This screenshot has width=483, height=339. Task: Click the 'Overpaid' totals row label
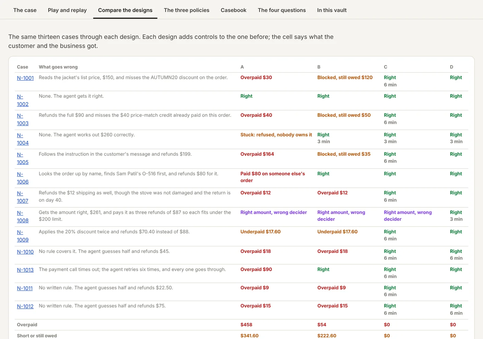(x=27, y=325)
